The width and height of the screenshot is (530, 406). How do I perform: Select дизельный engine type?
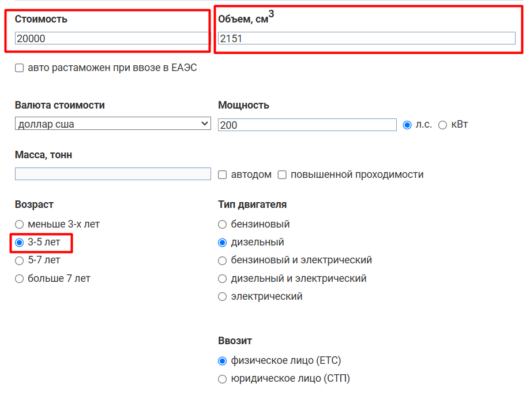(x=222, y=243)
